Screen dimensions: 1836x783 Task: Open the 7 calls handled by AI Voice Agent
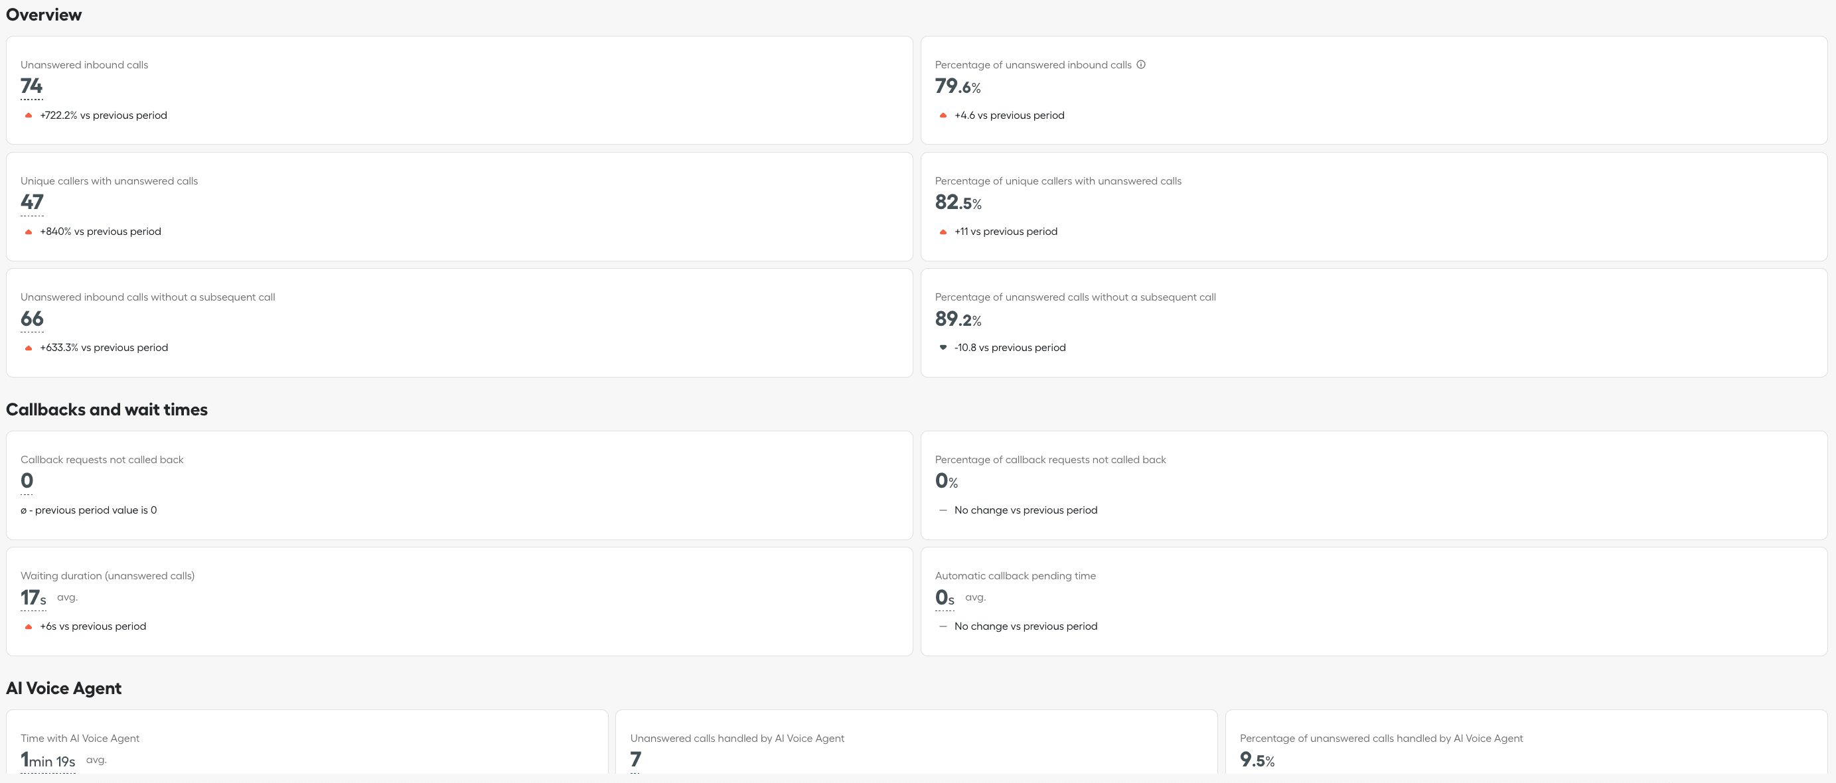tap(636, 760)
